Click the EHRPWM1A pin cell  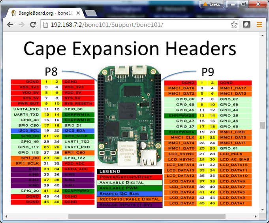tap(78, 115)
